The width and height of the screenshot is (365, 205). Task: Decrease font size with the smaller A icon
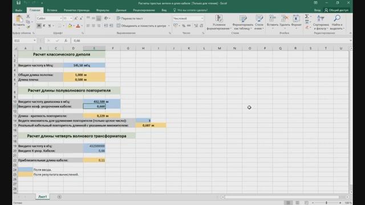[x=81, y=18]
